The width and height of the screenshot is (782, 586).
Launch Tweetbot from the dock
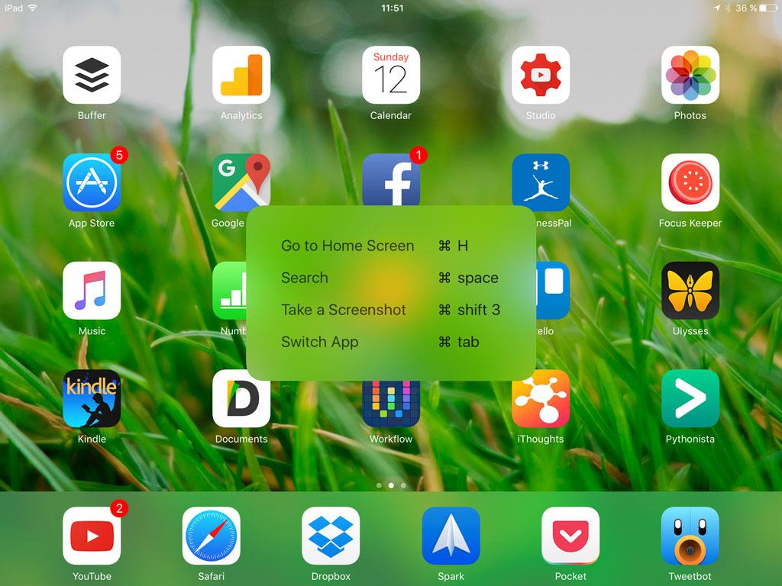tap(690, 536)
